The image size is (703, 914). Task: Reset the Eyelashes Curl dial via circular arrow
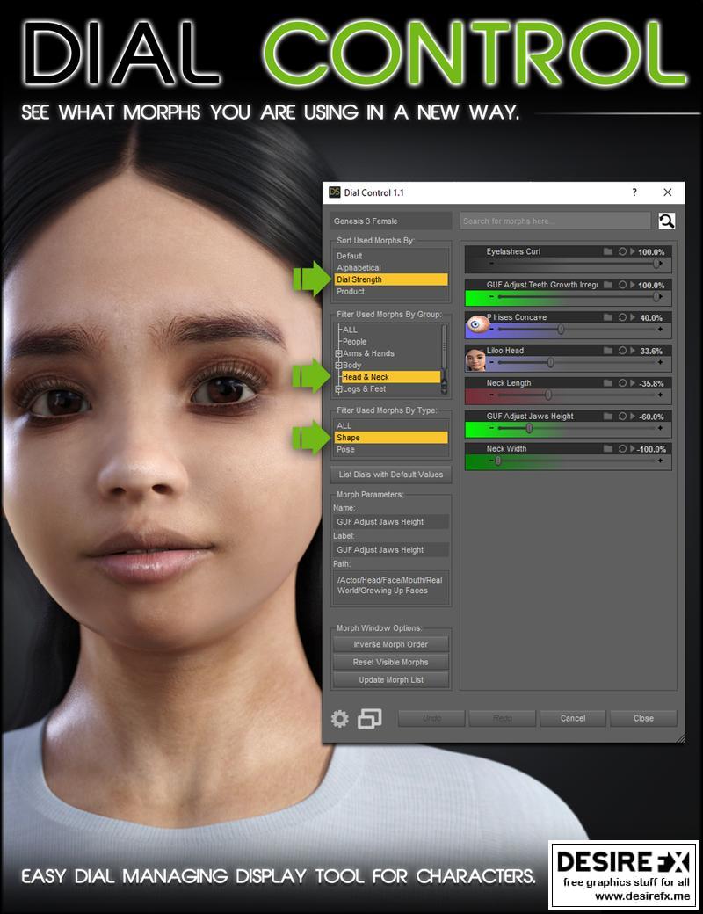click(x=622, y=252)
